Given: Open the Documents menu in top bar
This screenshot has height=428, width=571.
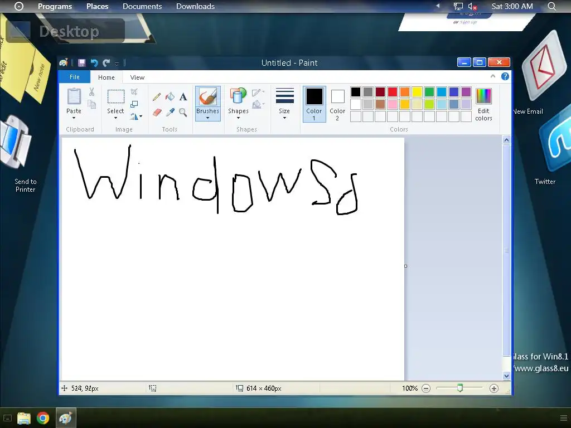Looking at the screenshot, I should (x=142, y=6).
